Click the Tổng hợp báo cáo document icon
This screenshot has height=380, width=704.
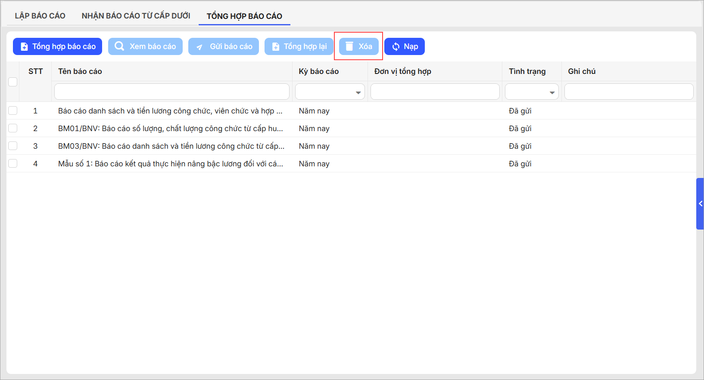(x=24, y=46)
